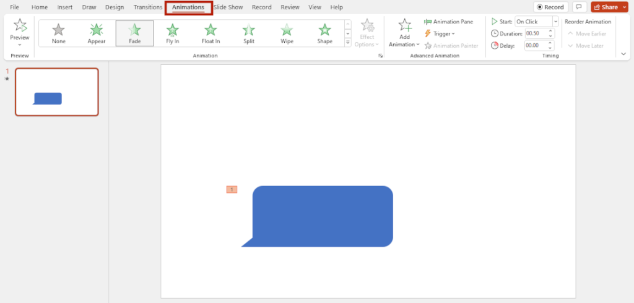Switch to the Transitions tab
This screenshot has height=303, width=634.
148,7
